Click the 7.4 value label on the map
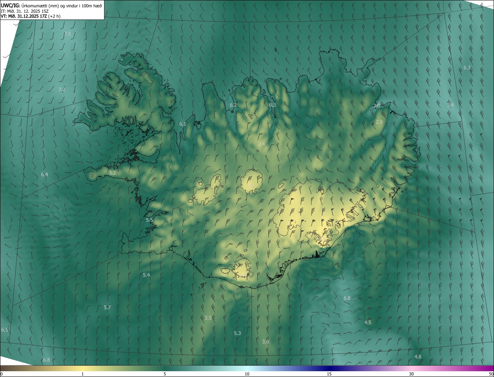Image resolution: width=494 pixels, height=377 pixels. (450, 105)
